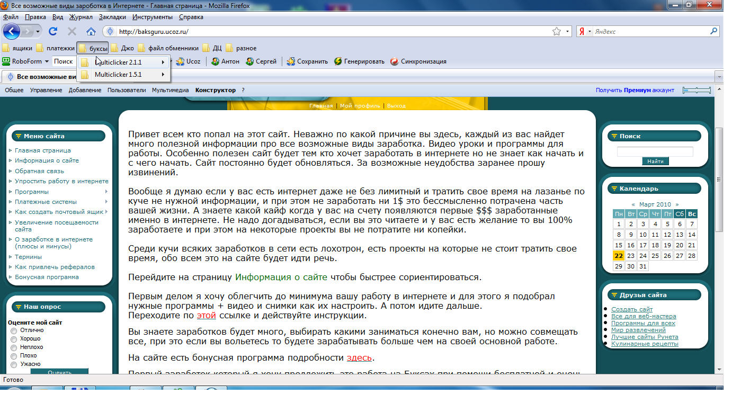Viewport: 732px width, 394px height.
Task: Select day 22 in the calendar
Action: click(618, 255)
